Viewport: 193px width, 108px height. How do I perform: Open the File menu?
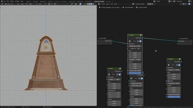pyautogui.click(x=5, y=1)
